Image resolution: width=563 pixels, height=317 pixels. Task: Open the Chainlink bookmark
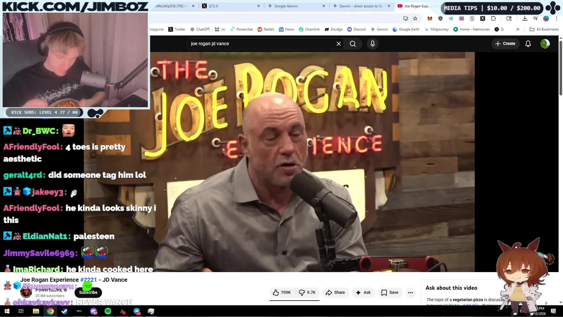309,29
